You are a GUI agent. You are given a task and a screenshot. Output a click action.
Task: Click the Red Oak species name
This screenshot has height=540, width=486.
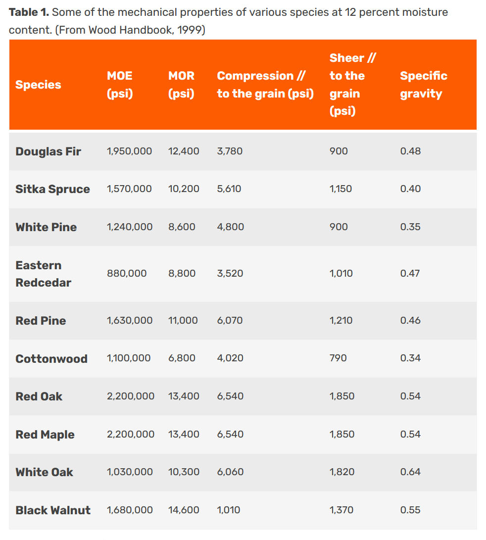39,396
